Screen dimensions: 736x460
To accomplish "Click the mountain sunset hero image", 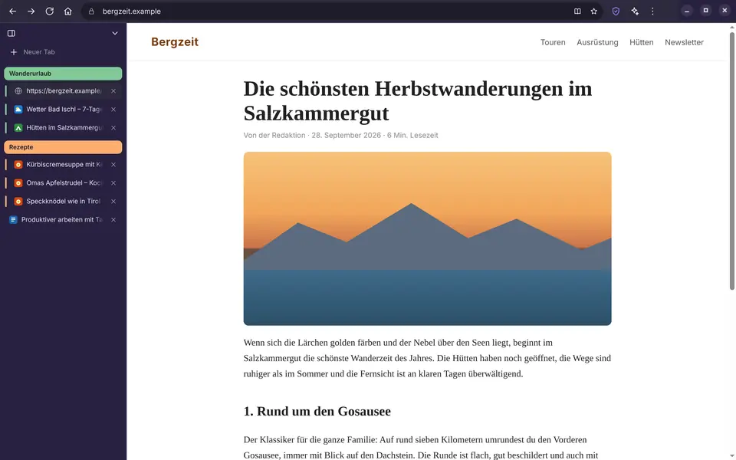I will pyautogui.click(x=427, y=238).
